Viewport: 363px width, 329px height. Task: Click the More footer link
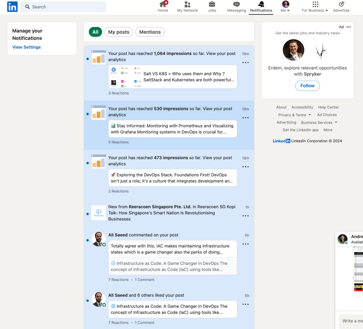(x=328, y=130)
